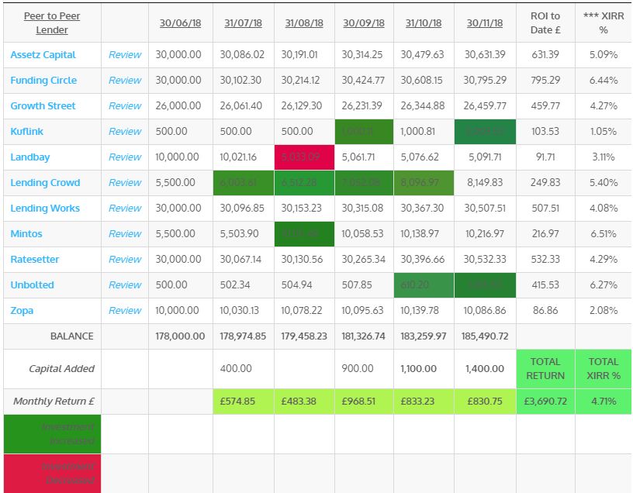Screen dimensions: 633x493
Task: Select the TOTAL XIRR % label cell
Action: (604, 369)
